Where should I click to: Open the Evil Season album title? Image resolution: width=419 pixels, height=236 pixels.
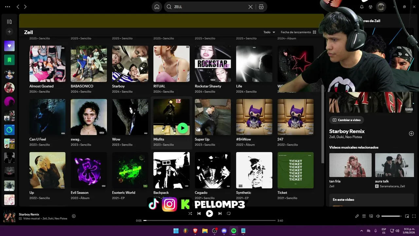[x=80, y=193]
